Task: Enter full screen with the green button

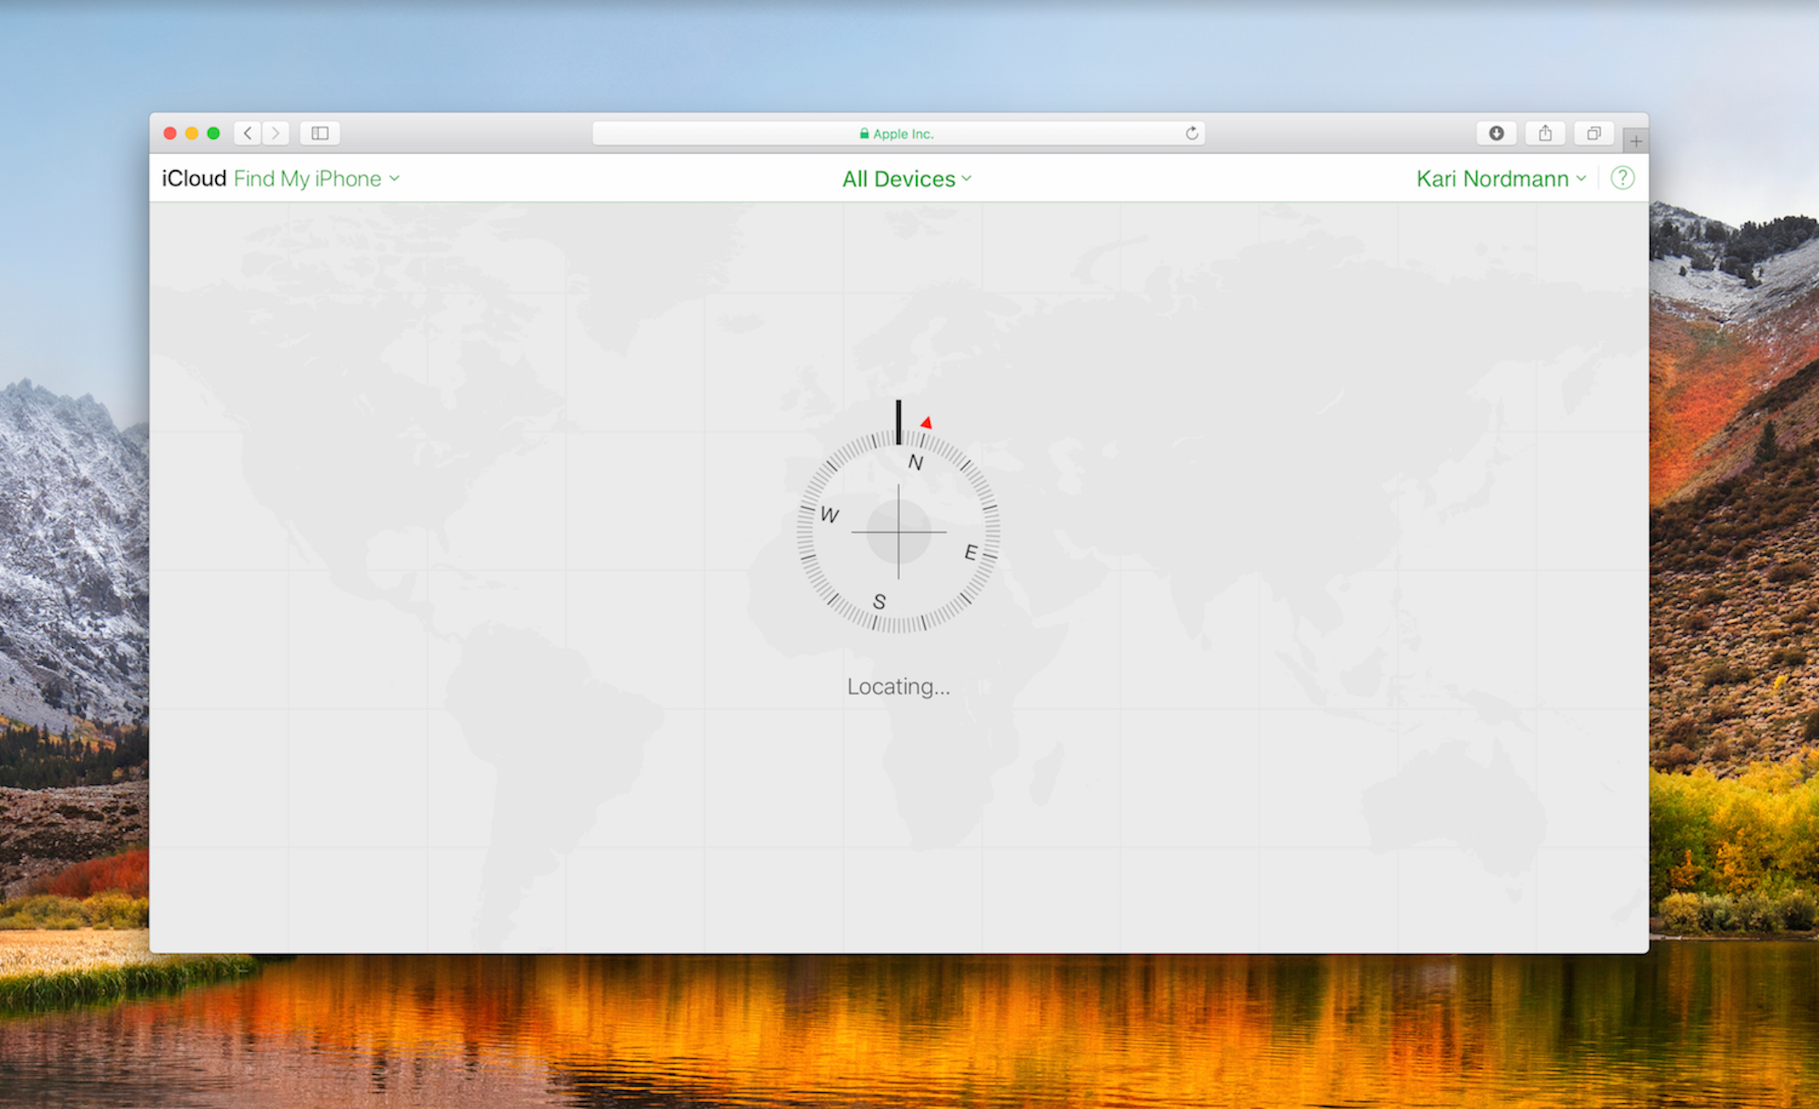Action: [213, 134]
